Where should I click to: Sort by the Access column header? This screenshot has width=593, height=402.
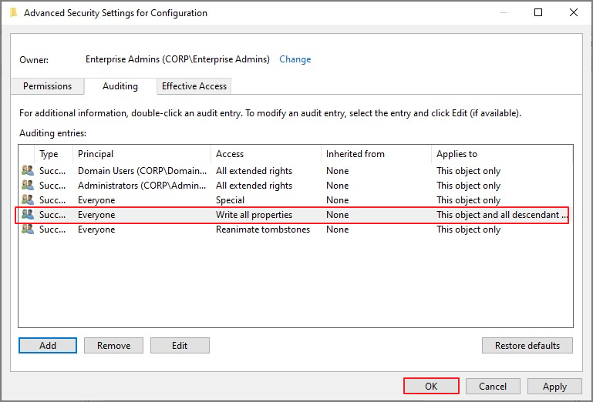(x=266, y=154)
